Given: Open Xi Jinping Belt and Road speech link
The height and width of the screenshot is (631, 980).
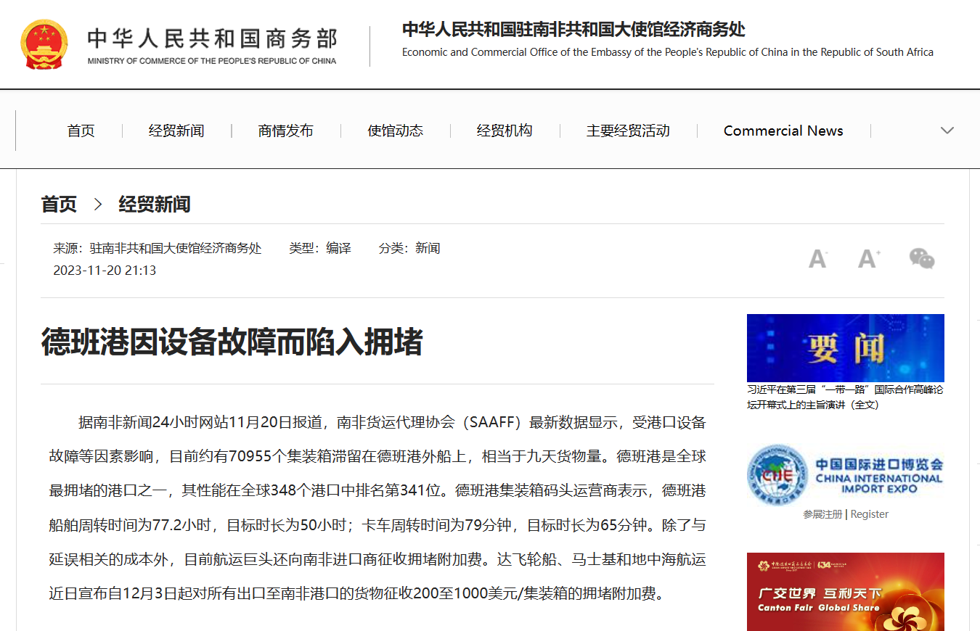Looking at the screenshot, I should point(846,397).
